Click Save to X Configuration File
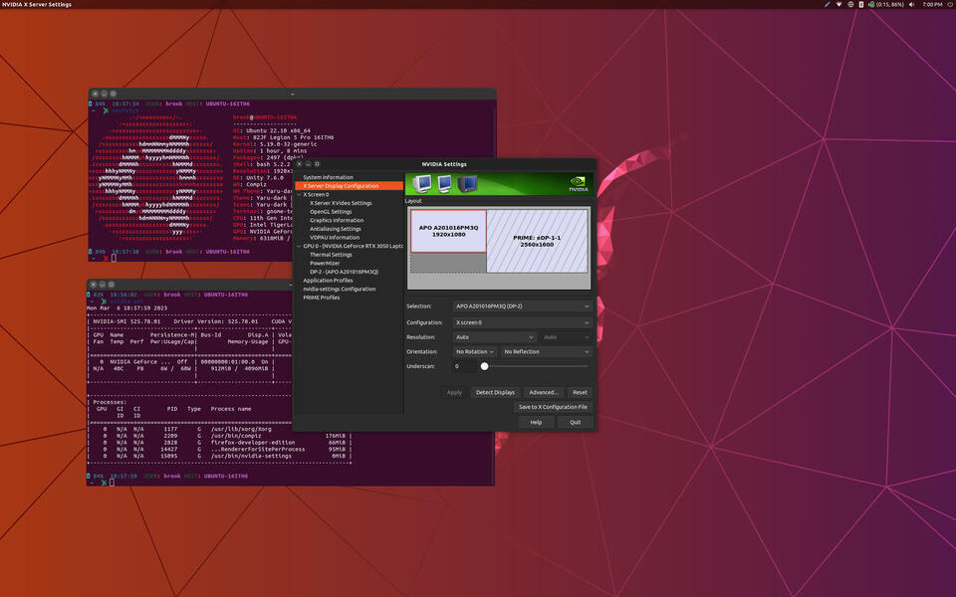The image size is (956, 597). click(x=553, y=407)
